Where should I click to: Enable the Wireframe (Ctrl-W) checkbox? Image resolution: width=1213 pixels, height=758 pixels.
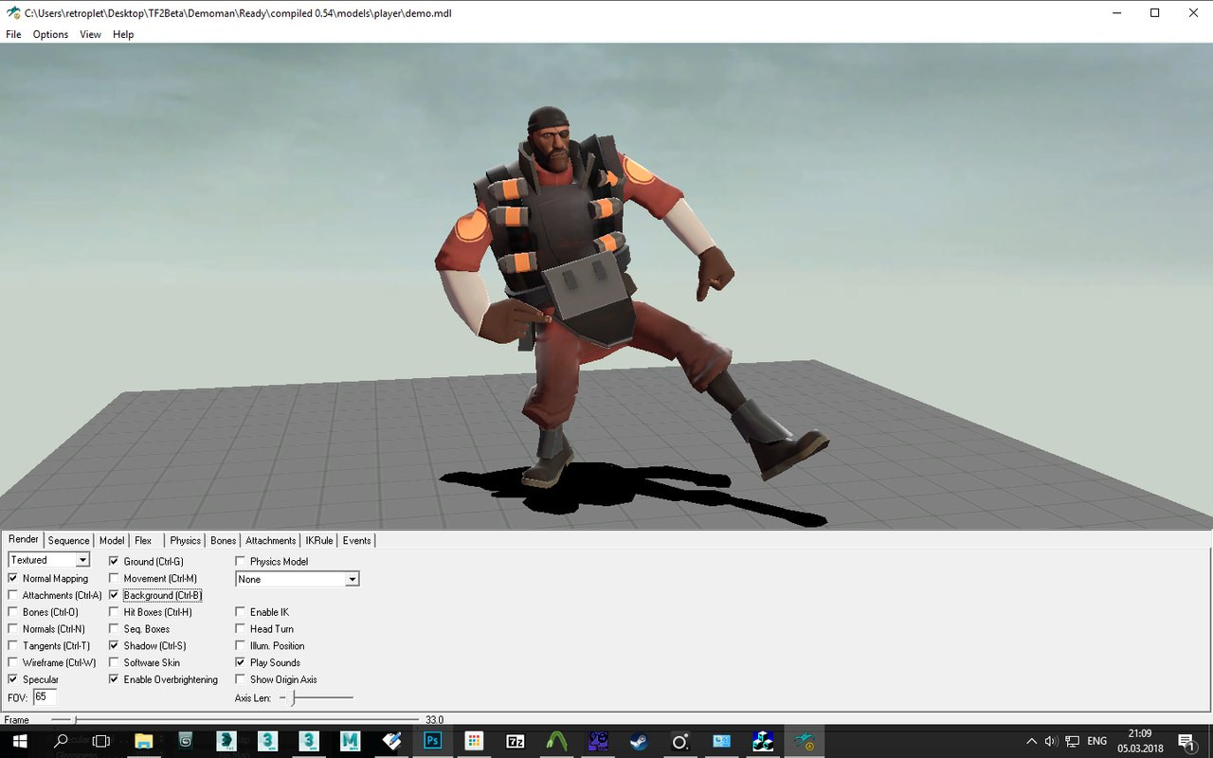pyautogui.click(x=12, y=662)
